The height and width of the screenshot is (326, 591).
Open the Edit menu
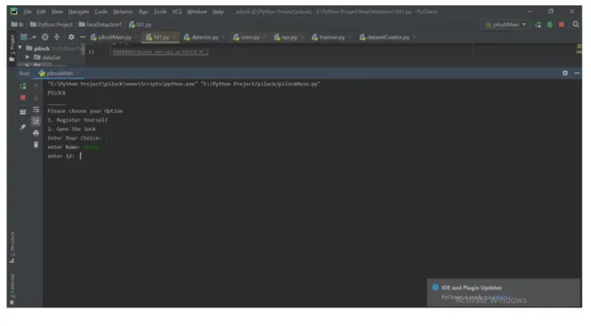(x=41, y=12)
